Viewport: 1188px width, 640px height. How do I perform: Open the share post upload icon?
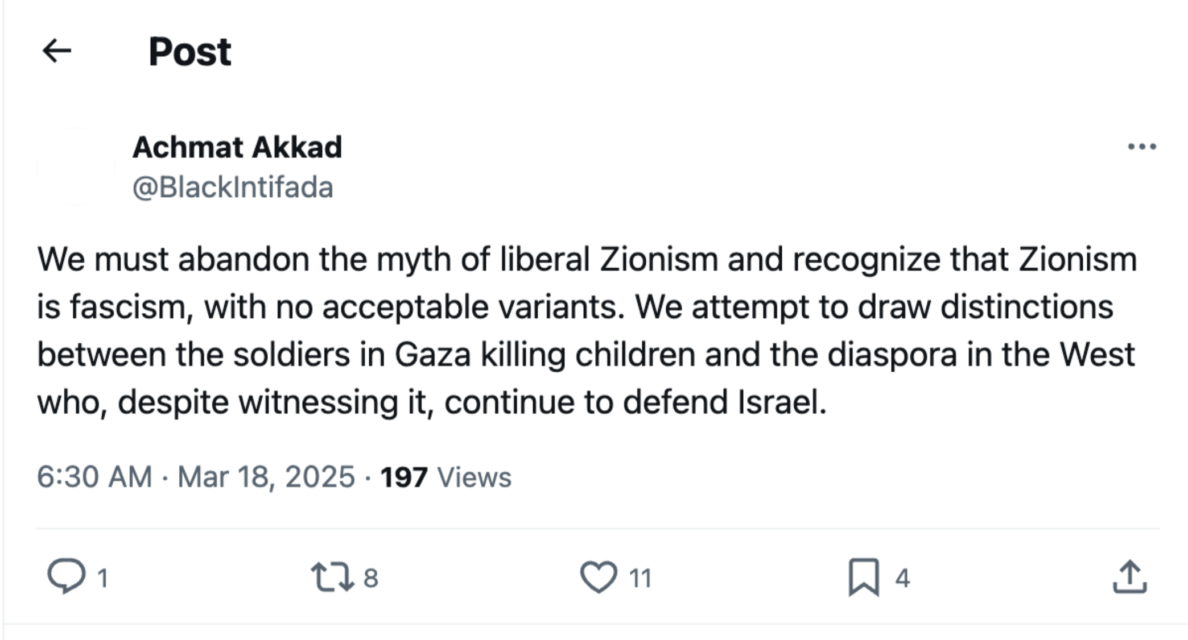point(1129,576)
